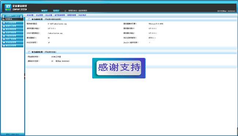Collapse the sidebar using the splitter handle

tap(25, 76)
